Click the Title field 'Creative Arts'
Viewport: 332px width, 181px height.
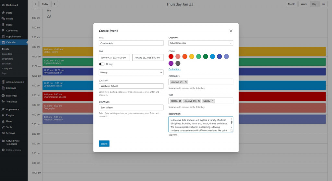coord(131,43)
